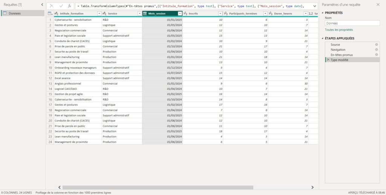Click the number type icon of Inscrits

(x=185, y=14)
